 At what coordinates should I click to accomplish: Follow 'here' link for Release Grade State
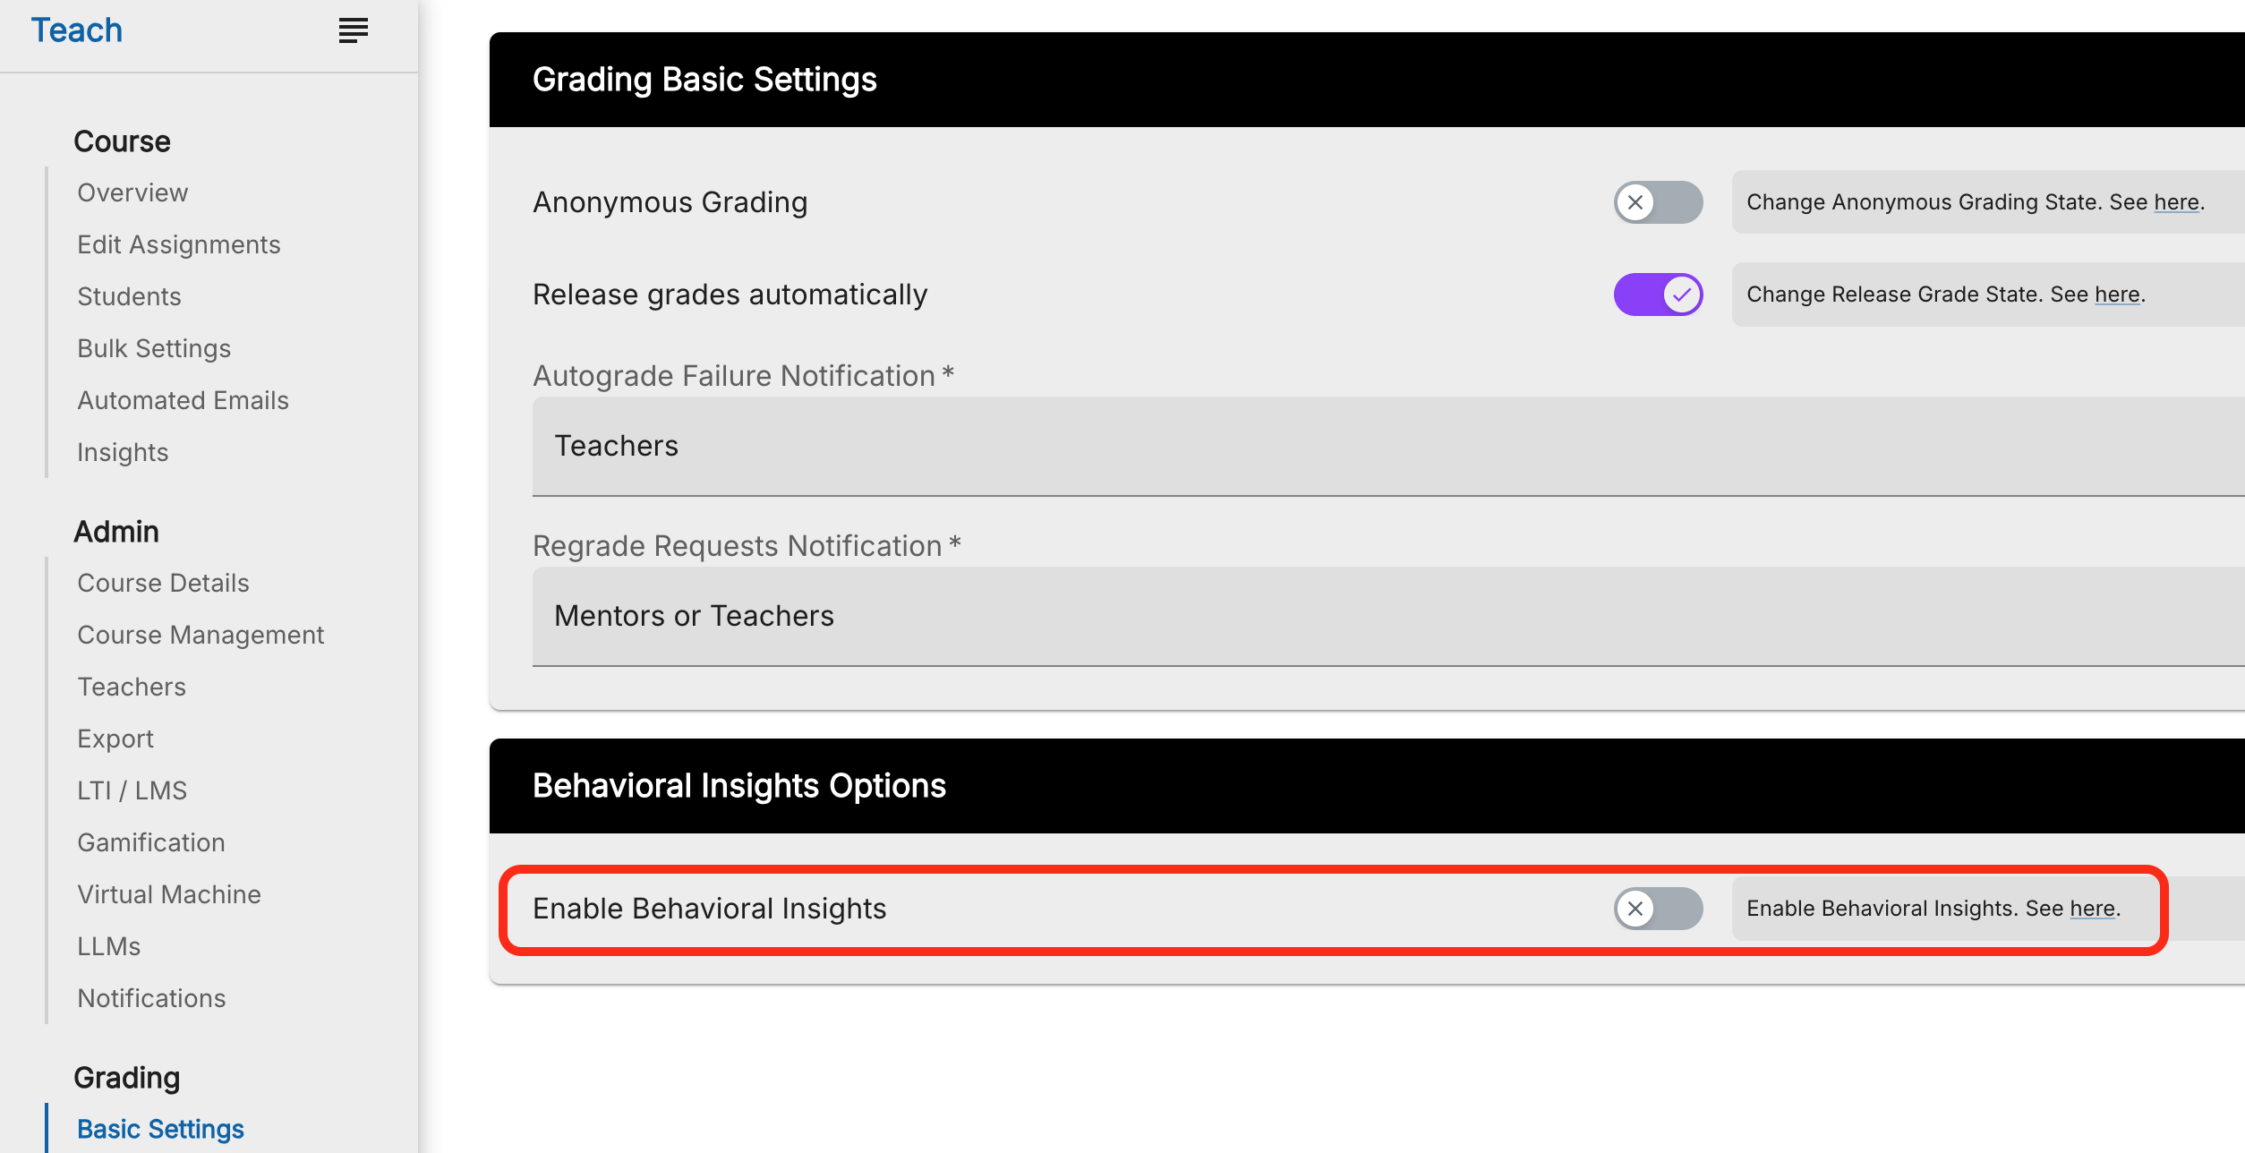click(x=2117, y=295)
